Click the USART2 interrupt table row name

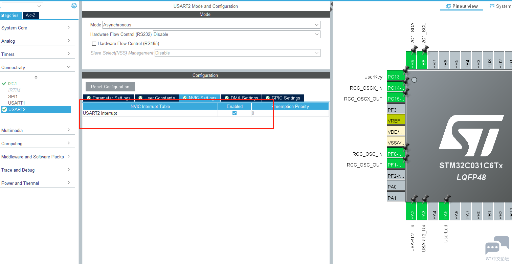point(100,113)
